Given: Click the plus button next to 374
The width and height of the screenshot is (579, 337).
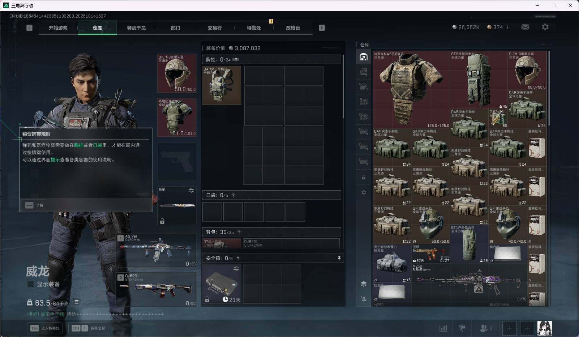Looking at the screenshot, I should point(507,27).
